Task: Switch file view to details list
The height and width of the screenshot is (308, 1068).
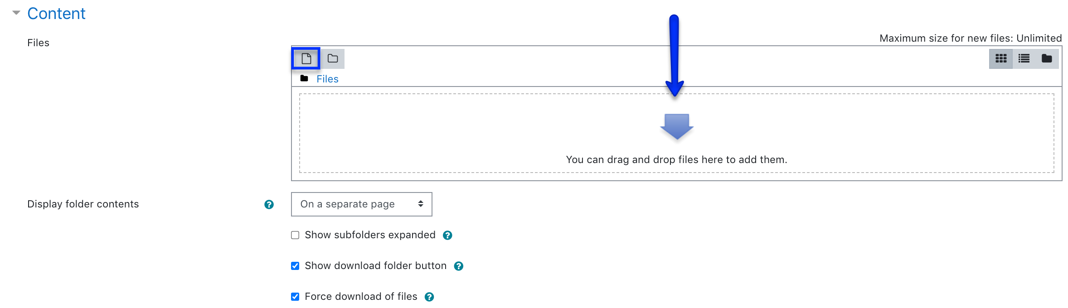Action: click(1024, 58)
